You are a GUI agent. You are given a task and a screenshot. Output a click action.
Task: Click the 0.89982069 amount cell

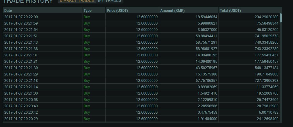pos(208,87)
